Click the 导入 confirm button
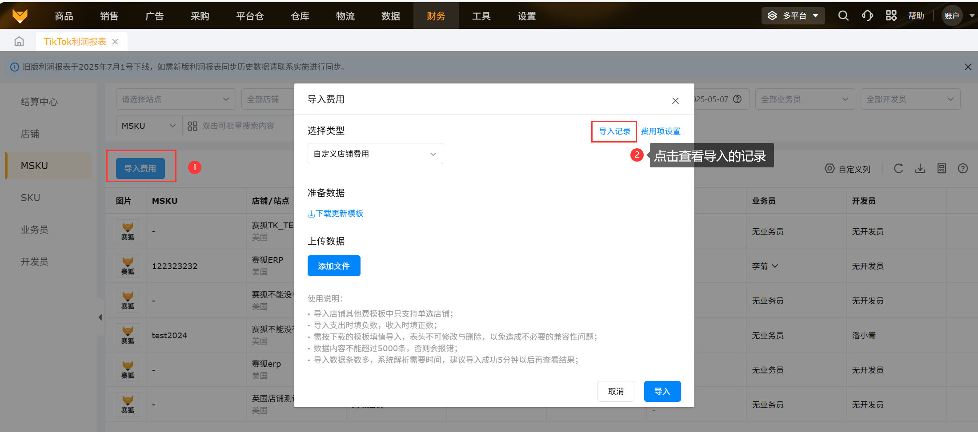978x432 pixels. click(x=662, y=391)
